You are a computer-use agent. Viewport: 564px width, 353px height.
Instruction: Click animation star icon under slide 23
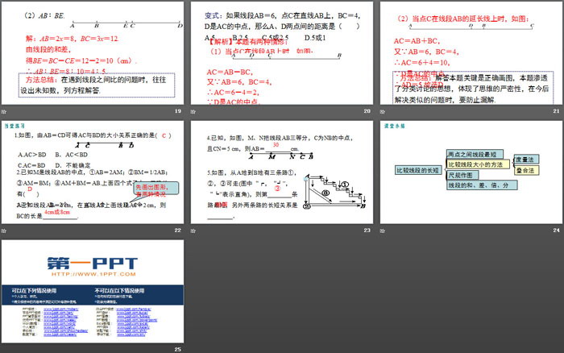tap(194, 230)
